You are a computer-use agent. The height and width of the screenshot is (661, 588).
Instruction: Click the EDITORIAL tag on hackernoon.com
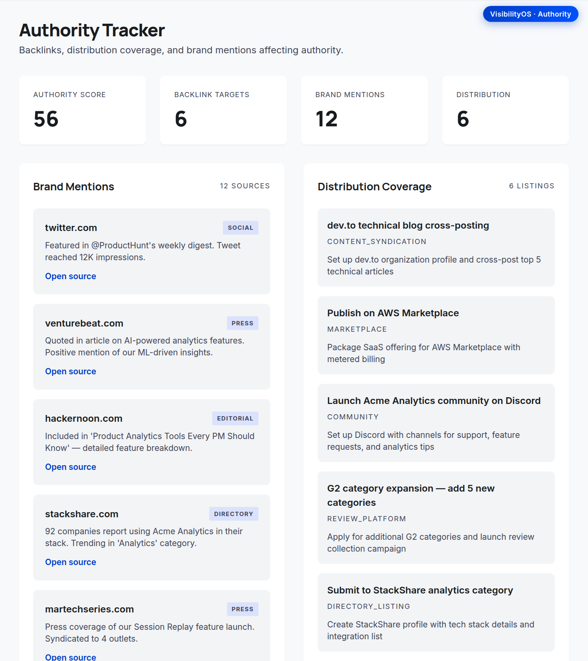[x=235, y=419]
